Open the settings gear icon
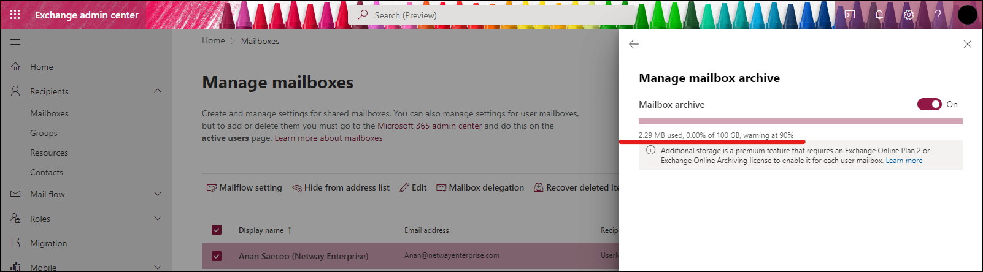 point(908,15)
